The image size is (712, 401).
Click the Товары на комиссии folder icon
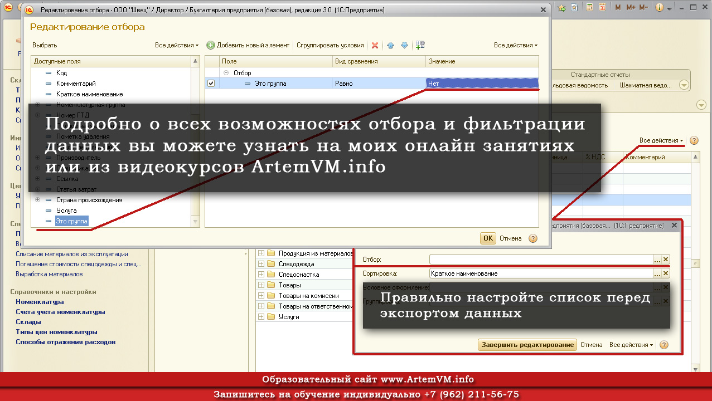point(272,296)
